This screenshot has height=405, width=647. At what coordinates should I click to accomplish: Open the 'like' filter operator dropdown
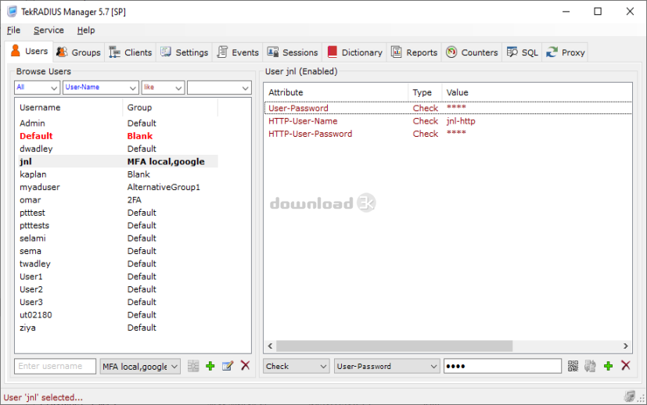tap(163, 88)
